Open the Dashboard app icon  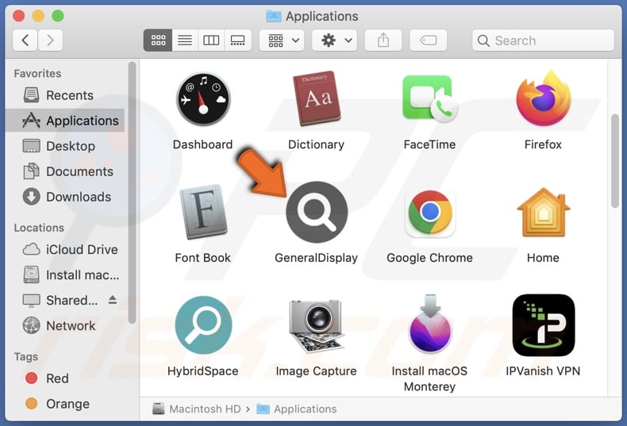click(x=203, y=99)
